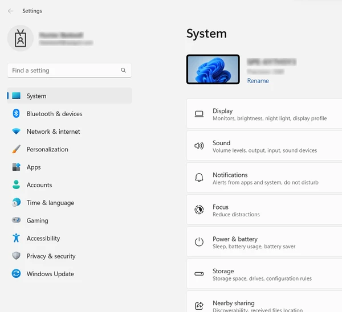Click the Privacy & security shield icon
342x312 pixels.
16,256
